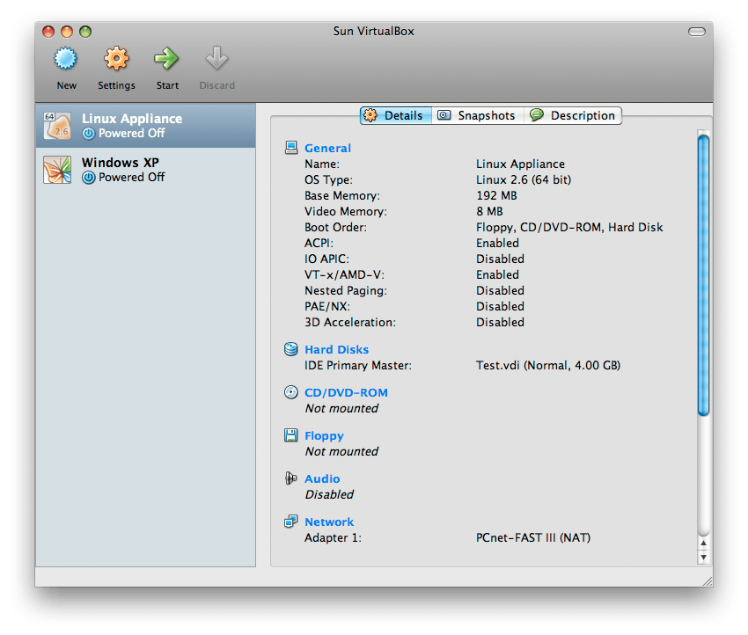Click the '3D Acceleration:' label
Viewport: 748px width, 635px height.
point(350,322)
